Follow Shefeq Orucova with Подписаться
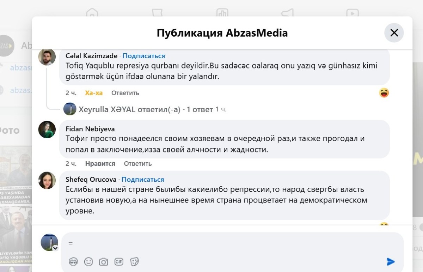The image size is (423, 272). (x=143, y=180)
